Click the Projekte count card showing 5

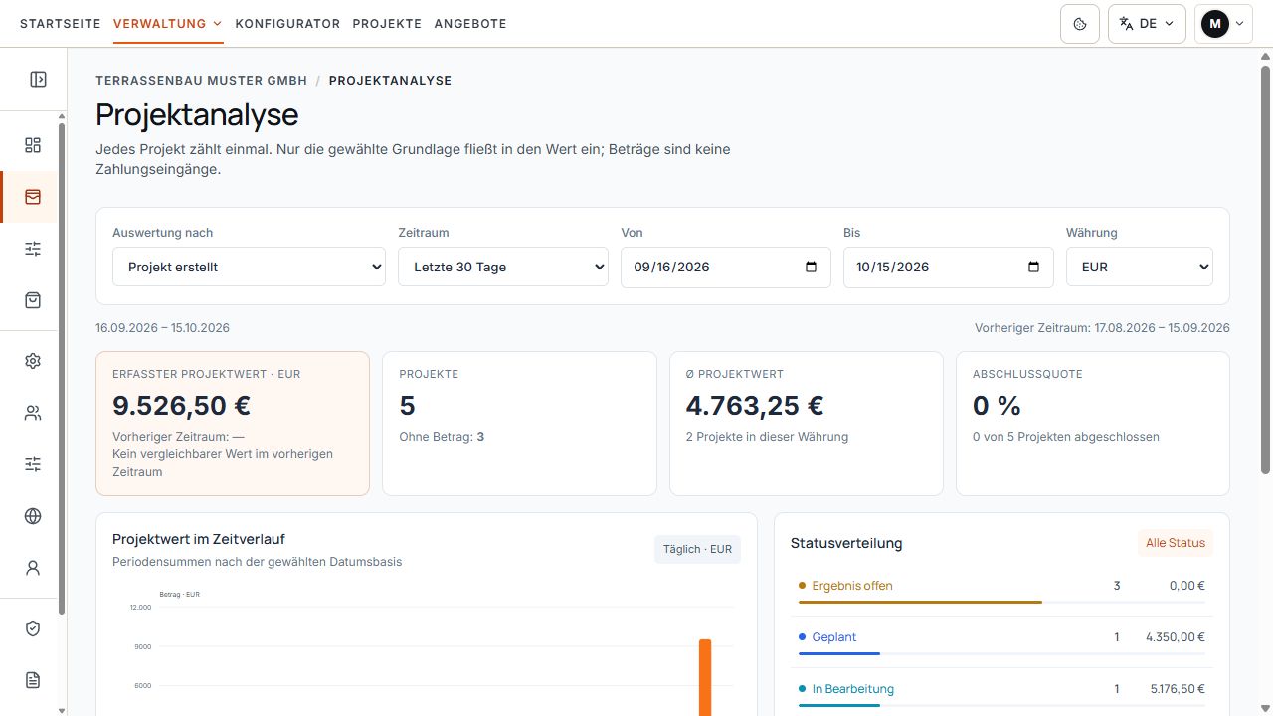(519, 424)
